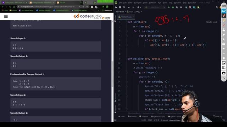This screenshot has width=227, height=127.
Task: Select the cursor pointer tool in annotation toolbar
Action: point(224,39)
